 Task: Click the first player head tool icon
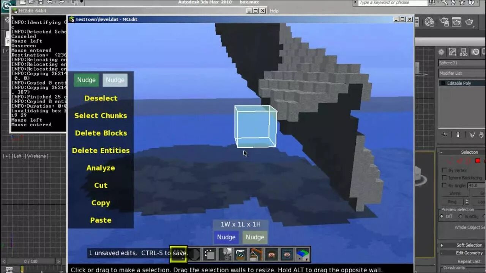pyautogui.click(x=272, y=254)
